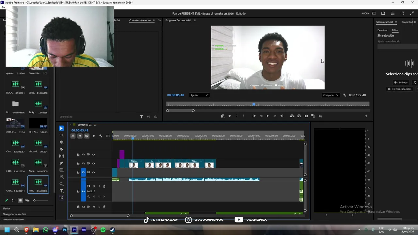The image size is (418, 235).
Task: Select the Track Select Forward tool
Action: coord(61,135)
